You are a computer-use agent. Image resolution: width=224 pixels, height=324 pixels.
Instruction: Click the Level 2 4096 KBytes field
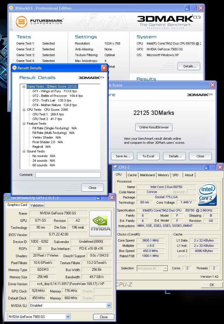tap(204, 251)
